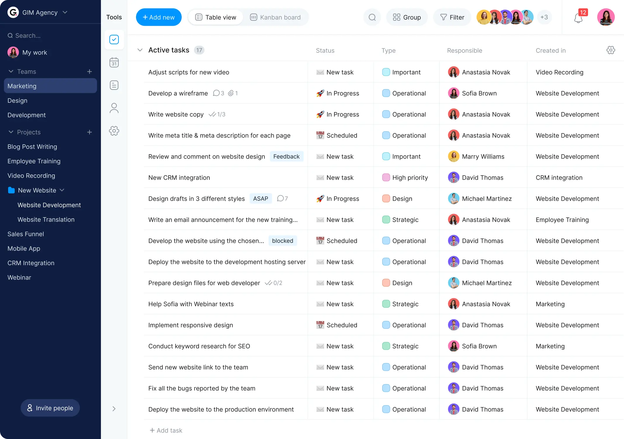Switch to Table view tab
The image size is (624, 439).
click(x=215, y=17)
